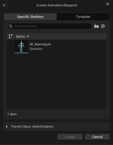Sort assets by the Name column header
The height and width of the screenshot is (145, 113).
(x=21, y=36)
